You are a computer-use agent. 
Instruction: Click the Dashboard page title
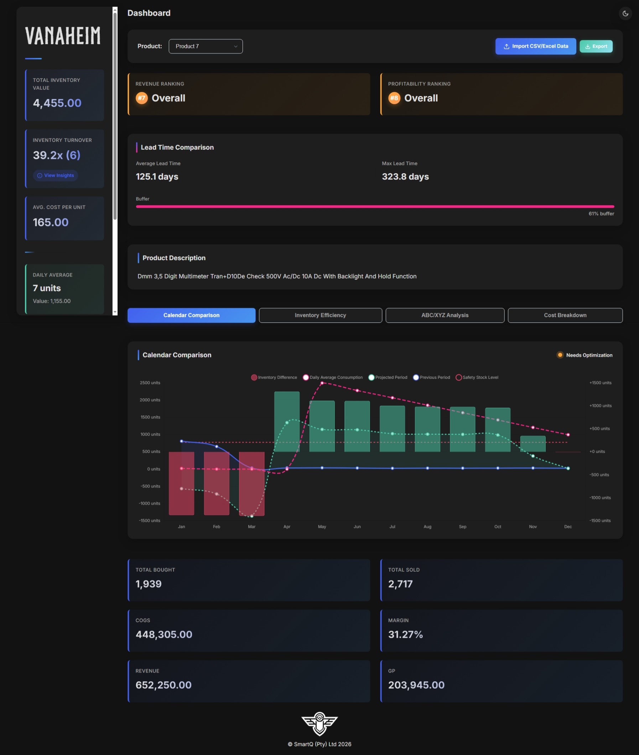(x=149, y=13)
